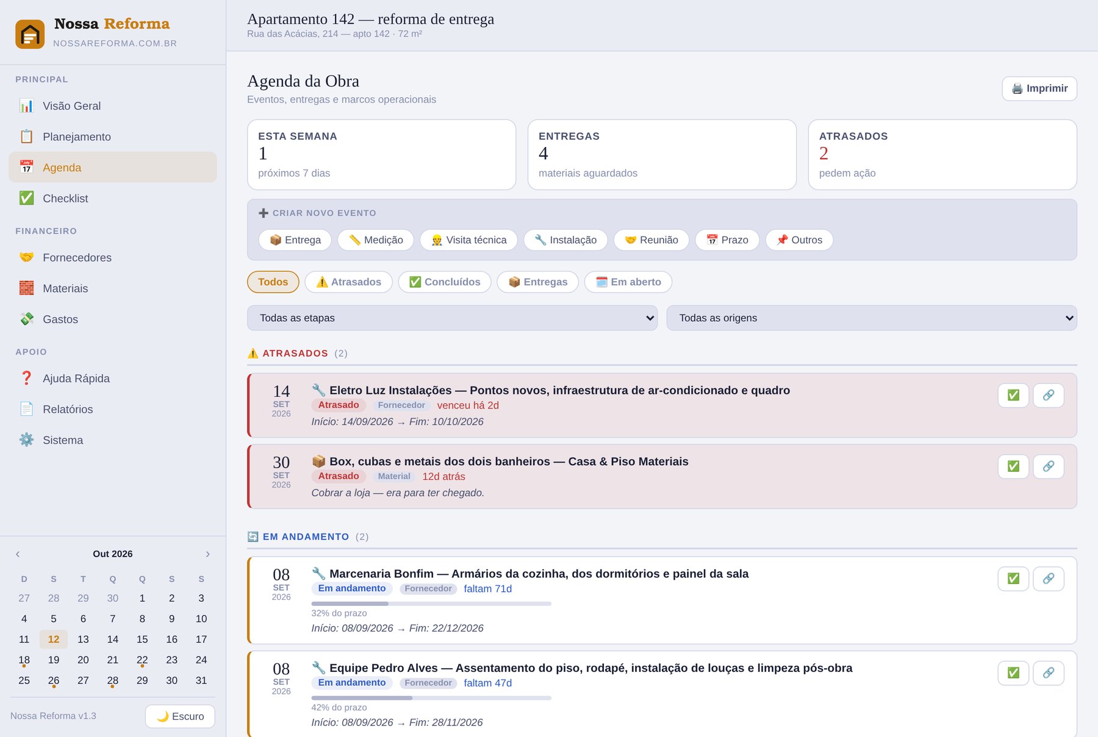
Task: Click the Imprimir button
Action: pyautogui.click(x=1039, y=88)
